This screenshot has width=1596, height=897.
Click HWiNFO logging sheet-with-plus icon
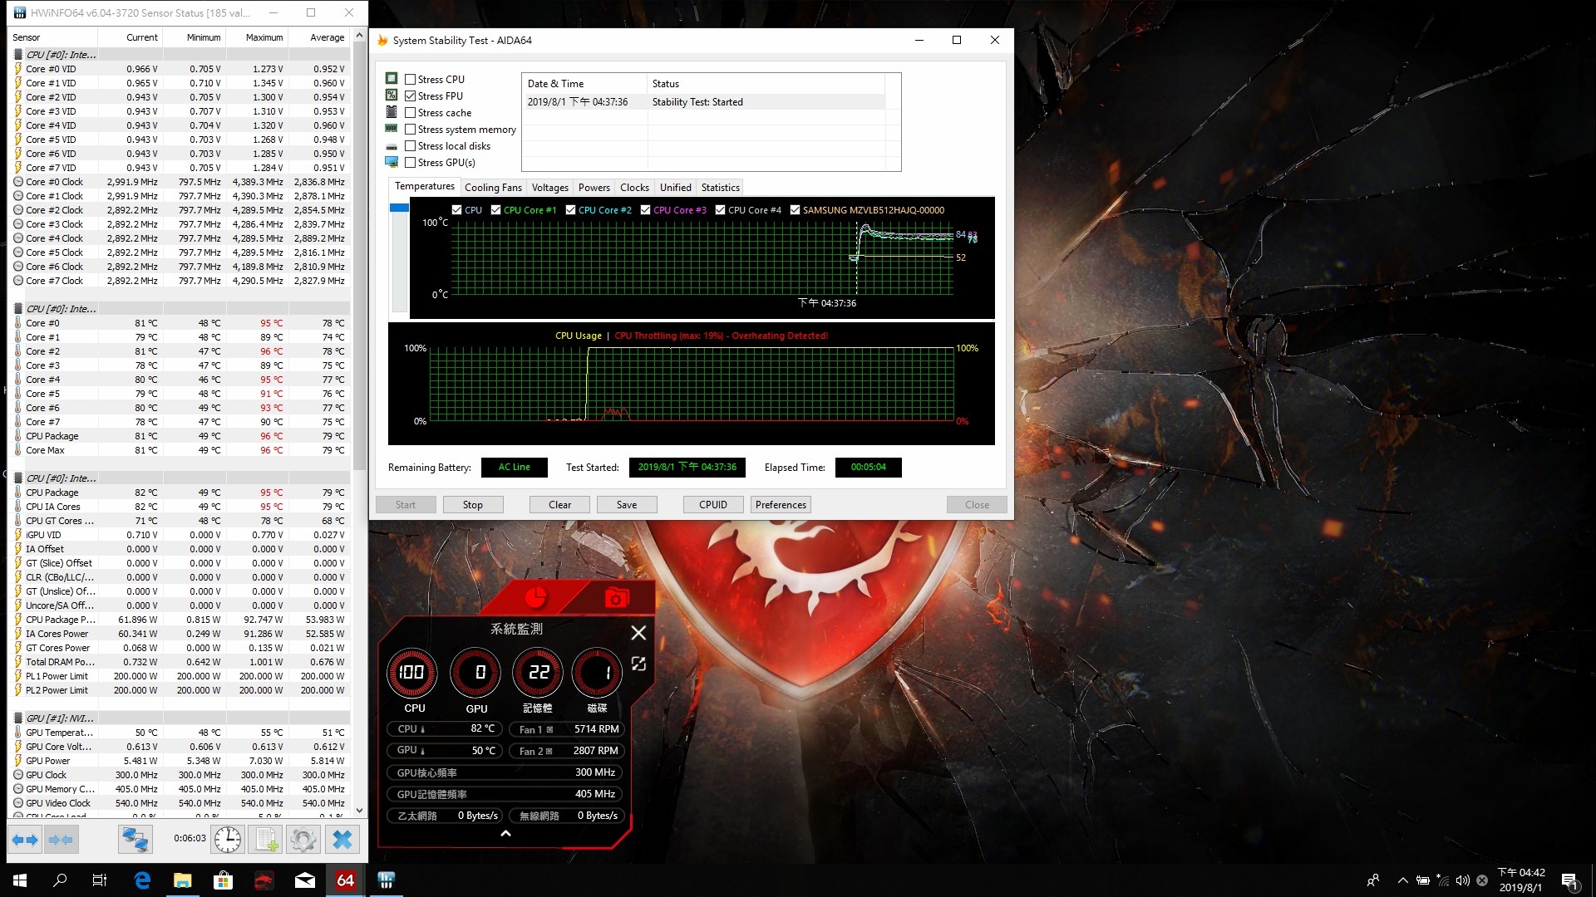coord(266,840)
